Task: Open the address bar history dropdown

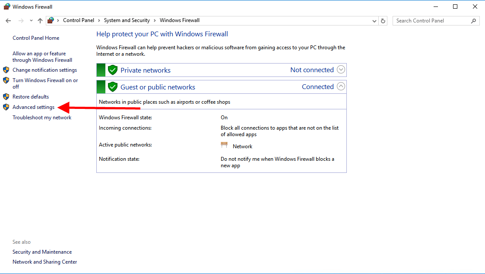Action: click(x=374, y=21)
